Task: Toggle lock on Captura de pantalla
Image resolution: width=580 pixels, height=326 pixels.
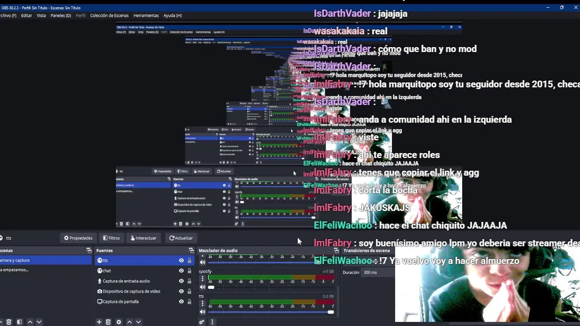Action: coord(189,302)
